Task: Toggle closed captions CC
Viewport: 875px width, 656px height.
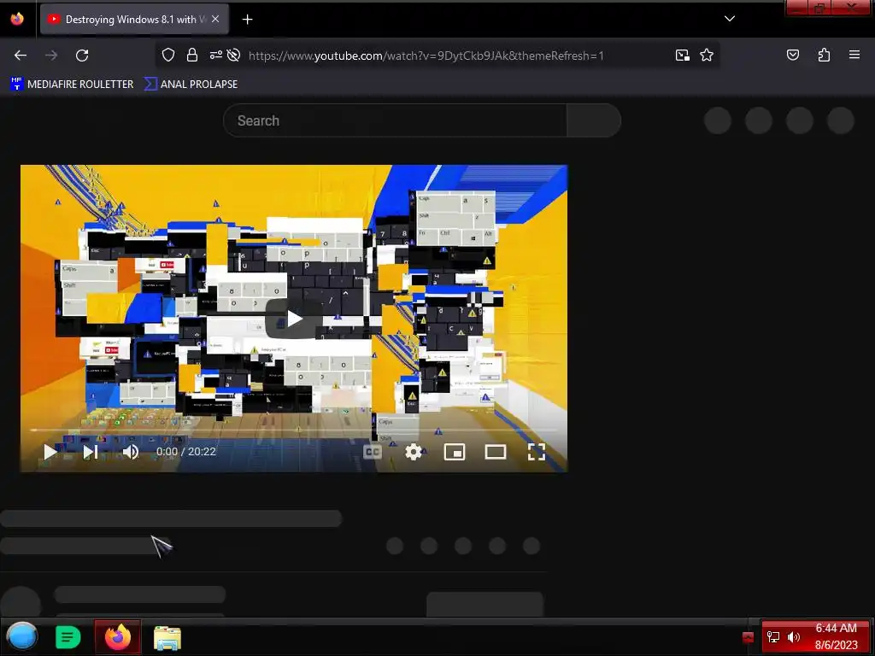Action: (373, 452)
